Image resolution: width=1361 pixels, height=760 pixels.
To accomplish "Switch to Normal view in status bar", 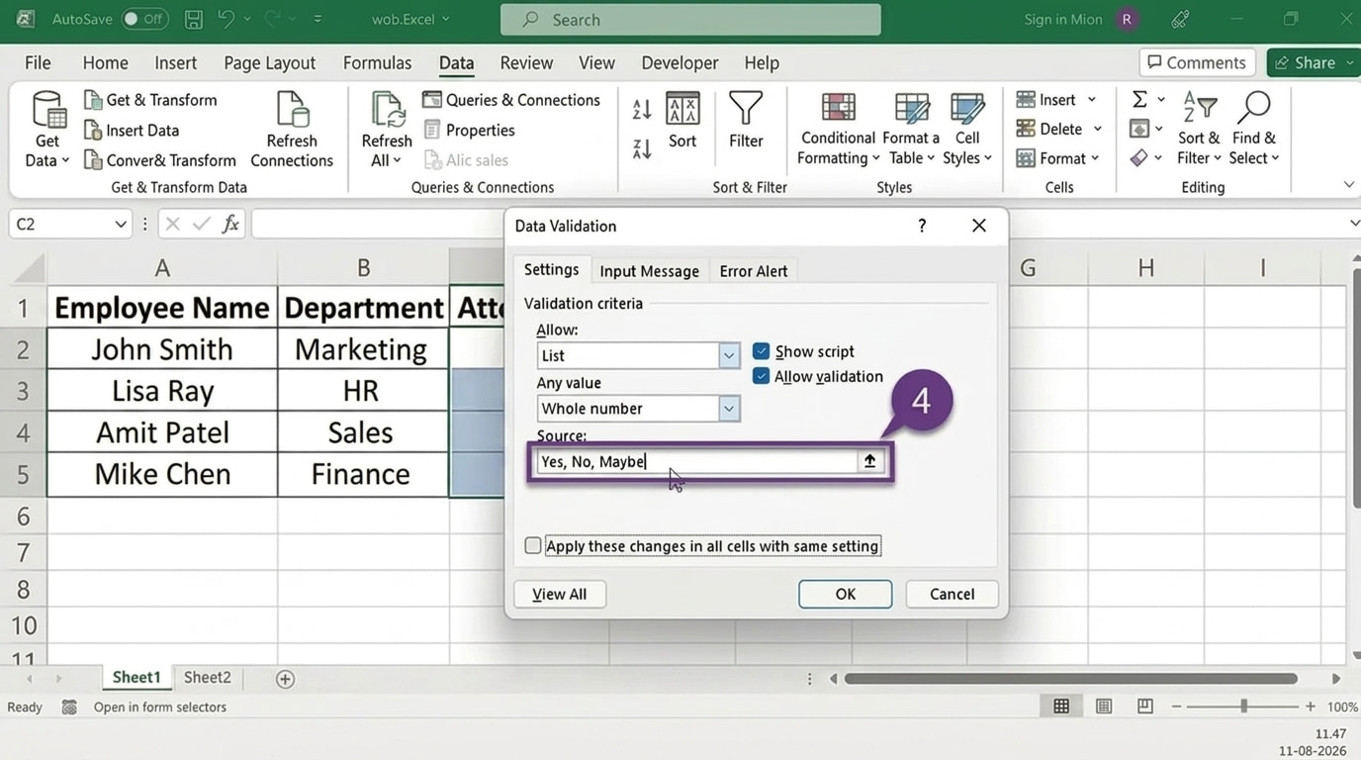I will coord(1061,707).
